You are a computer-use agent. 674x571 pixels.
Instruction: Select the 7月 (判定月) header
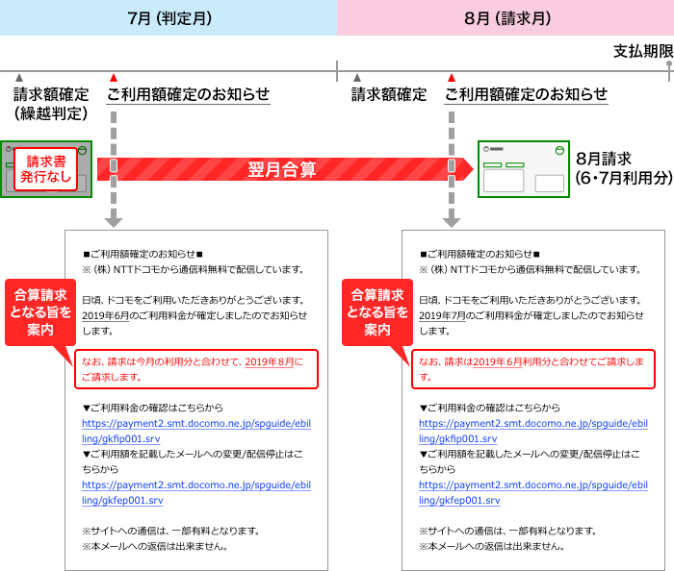[x=168, y=17]
